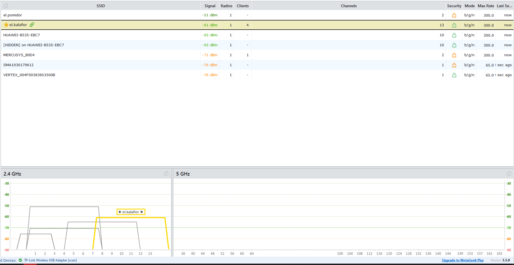This screenshot has width=514, height=265.
Task: Click the -76 dBm signal of VERTEX_004F00383853500B
Action: (210, 75)
